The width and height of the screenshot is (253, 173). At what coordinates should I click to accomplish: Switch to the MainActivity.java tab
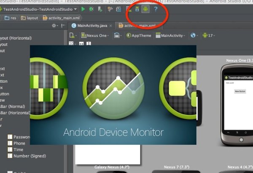[92, 26]
